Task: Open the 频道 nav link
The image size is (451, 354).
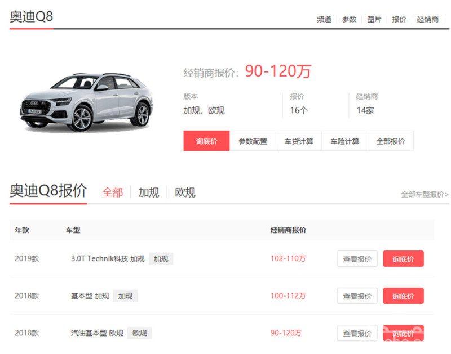Action: [x=324, y=20]
